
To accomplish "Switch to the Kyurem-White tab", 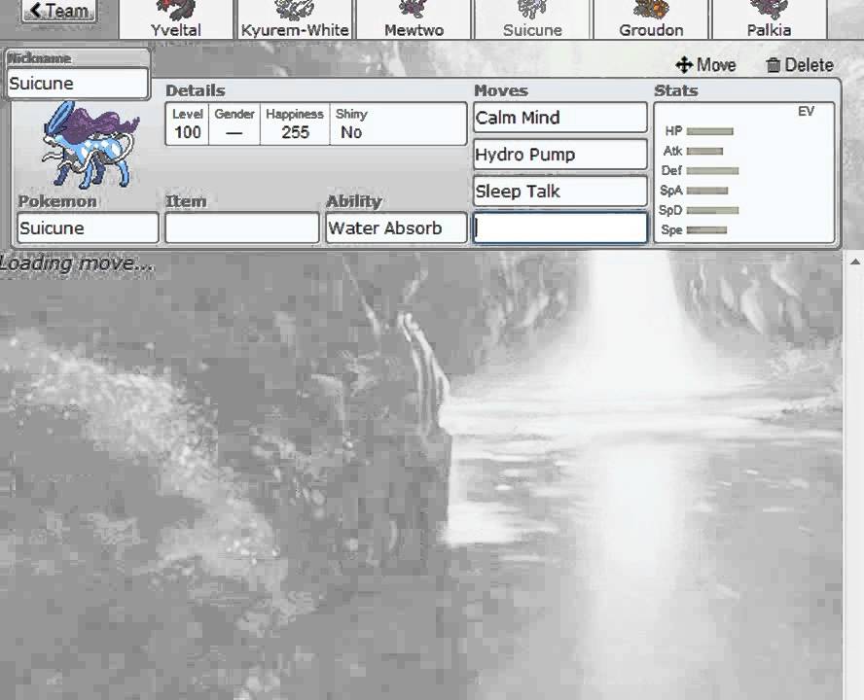I will click(x=295, y=19).
